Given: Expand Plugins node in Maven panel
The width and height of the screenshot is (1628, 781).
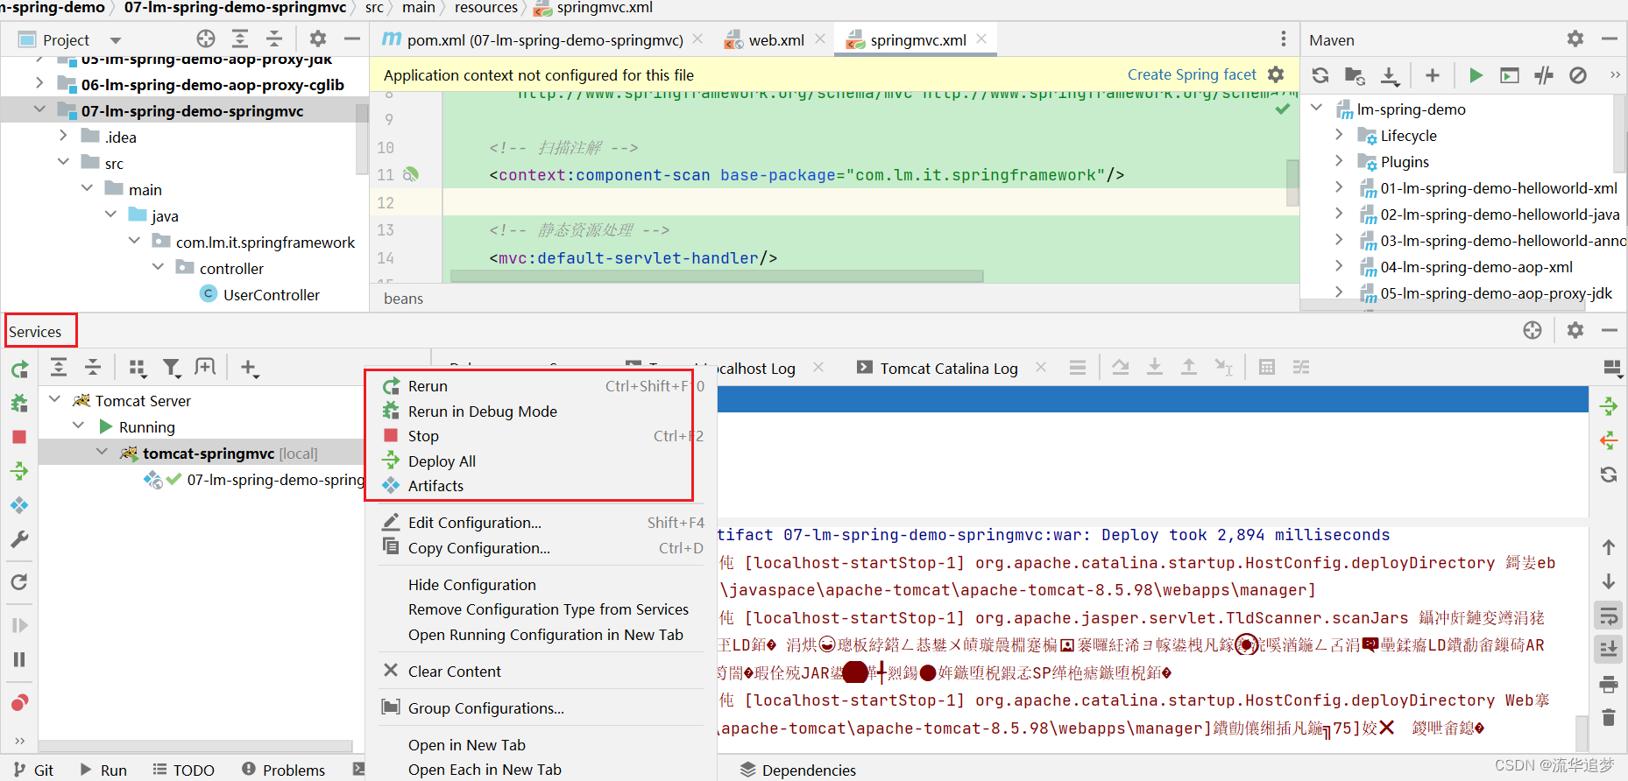Looking at the screenshot, I should click(x=1339, y=161).
